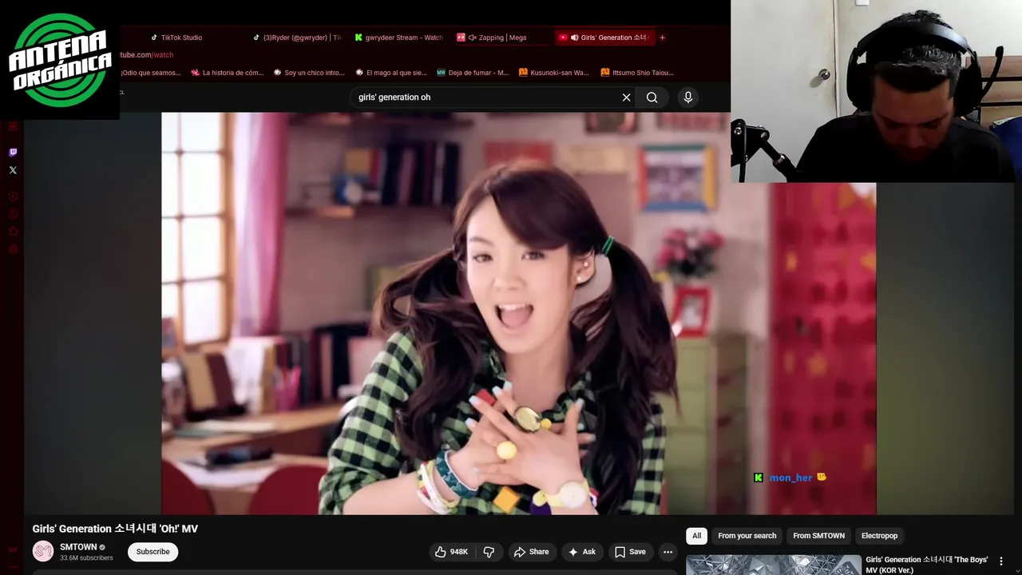This screenshot has height=575, width=1022.
Task: Open options for 'The Boys' video suggestion
Action: click(1001, 561)
